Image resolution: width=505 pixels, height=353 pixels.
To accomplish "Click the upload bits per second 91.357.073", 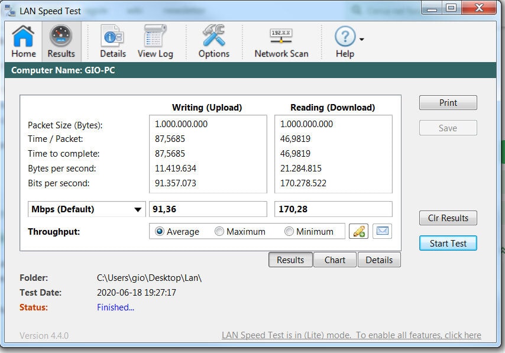I will click(176, 183).
